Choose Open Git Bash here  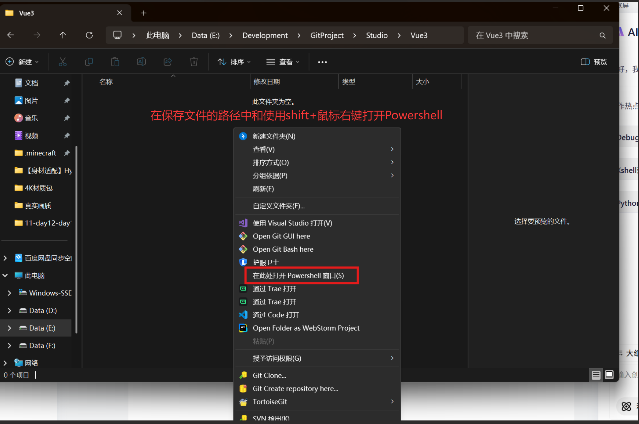(x=283, y=249)
